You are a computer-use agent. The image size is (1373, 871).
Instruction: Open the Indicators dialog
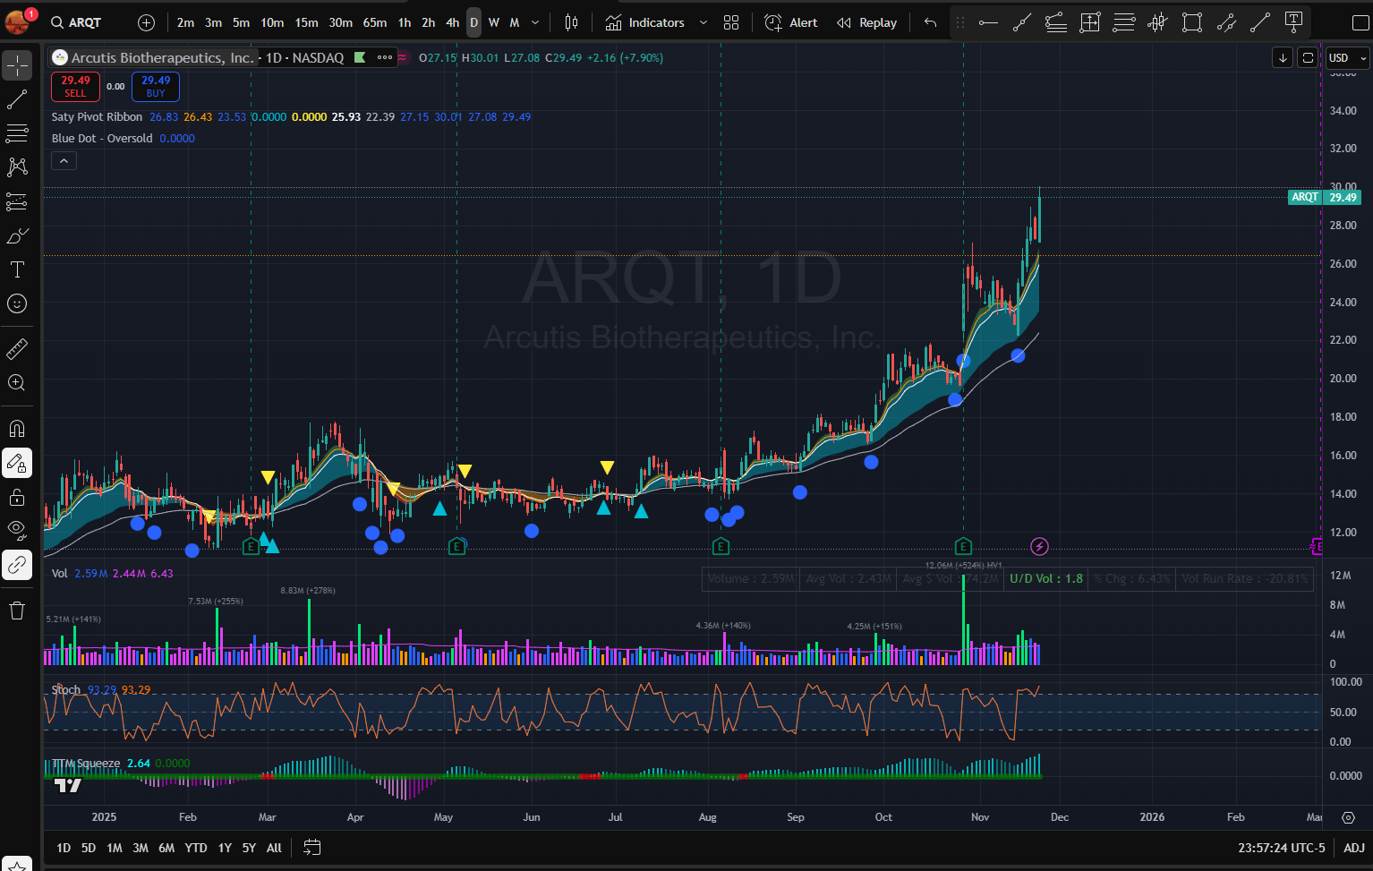tap(645, 22)
